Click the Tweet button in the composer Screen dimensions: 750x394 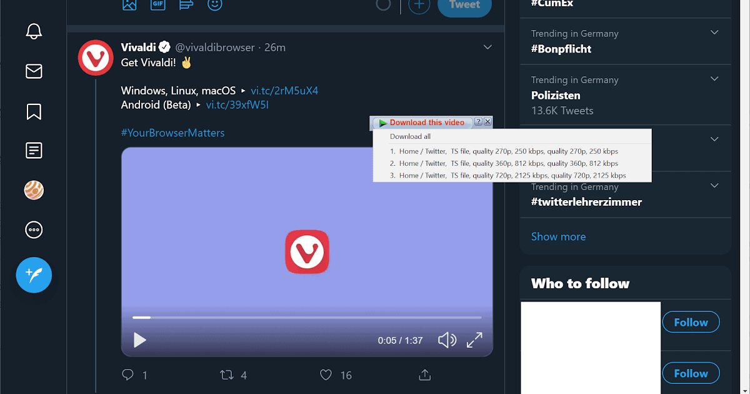[x=464, y=6]
